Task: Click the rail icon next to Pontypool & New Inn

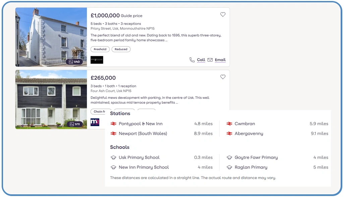Action: click(113, 124)
